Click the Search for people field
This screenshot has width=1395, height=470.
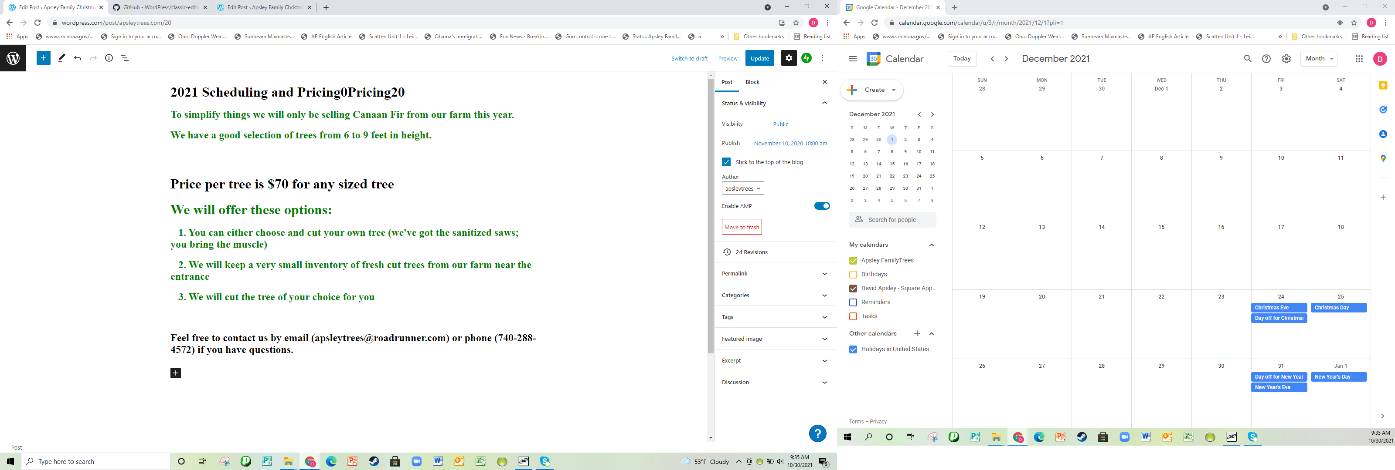(x=892, y=220)
